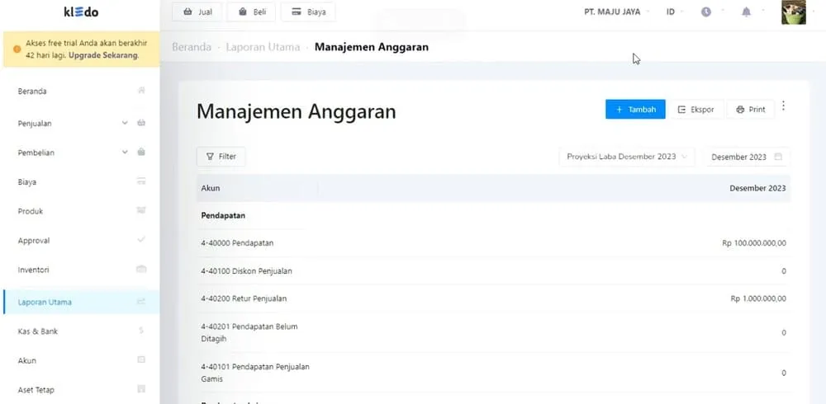The image size is (826, 404).
Task: Open the user profile avatar
Action: [793, 12]
